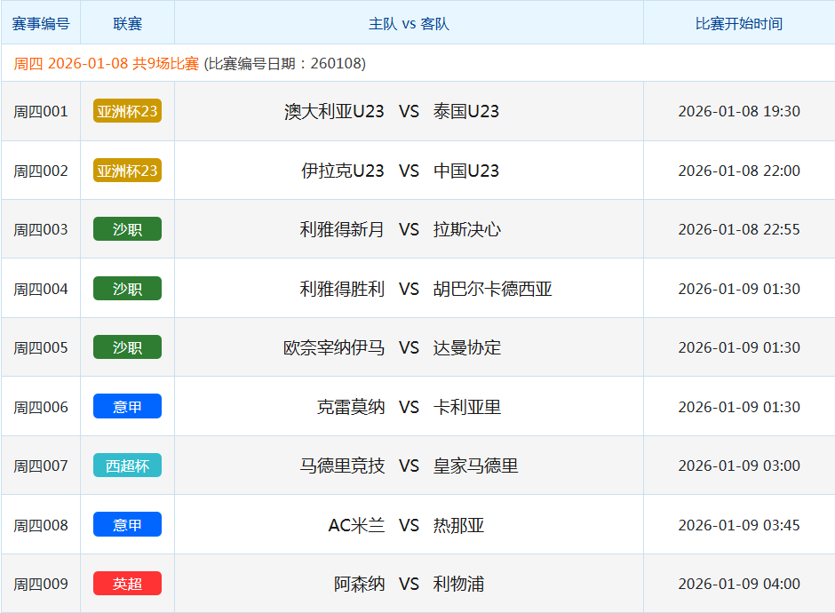Open match 周四001 event number

pyautogui.click(x=40, y=110)
